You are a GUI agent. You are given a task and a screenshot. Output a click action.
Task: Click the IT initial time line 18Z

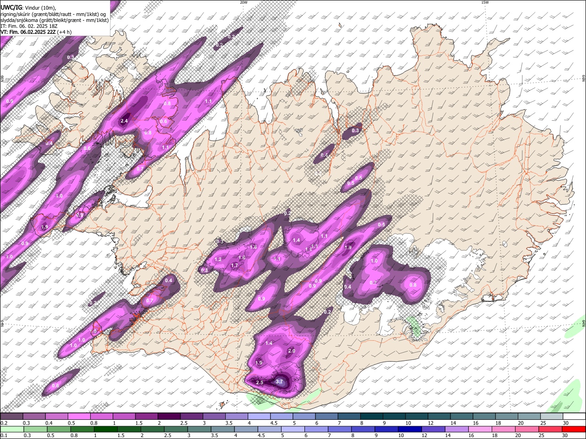point(29,26)
